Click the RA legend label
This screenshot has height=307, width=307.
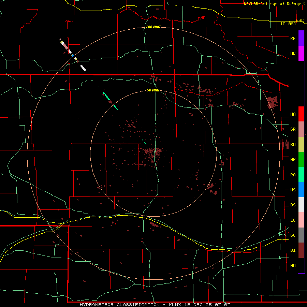(x=293, y=175)
